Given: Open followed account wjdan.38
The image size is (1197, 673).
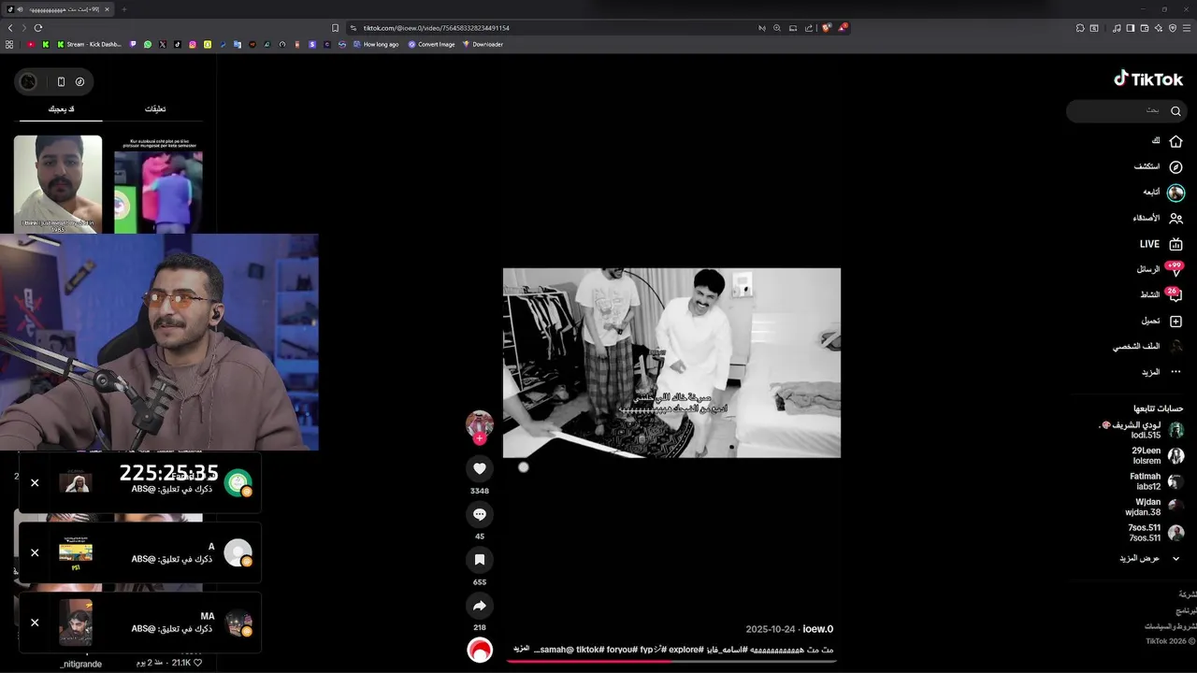Looking at the screenshot, I should (x=1155, y=508).
